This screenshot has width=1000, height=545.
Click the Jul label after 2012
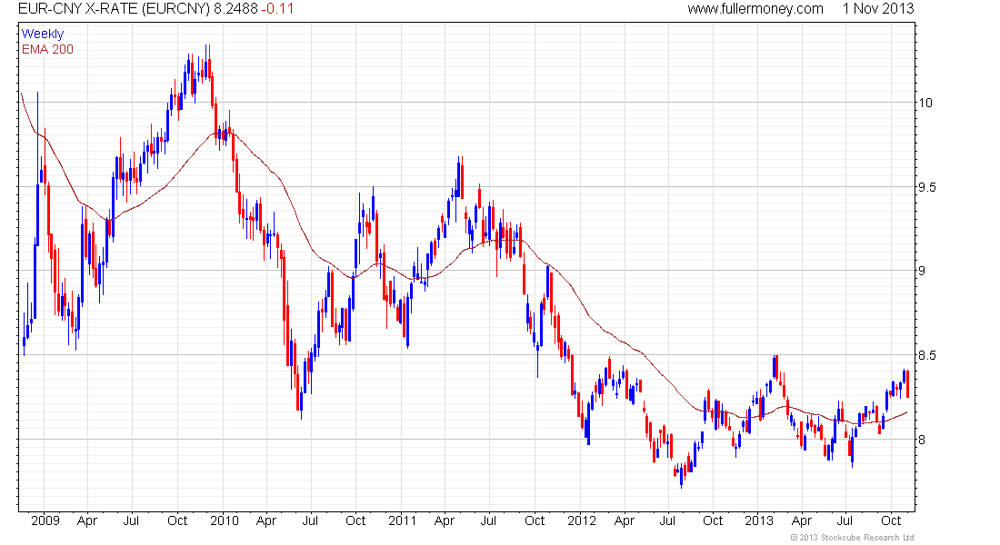point(667,520)
